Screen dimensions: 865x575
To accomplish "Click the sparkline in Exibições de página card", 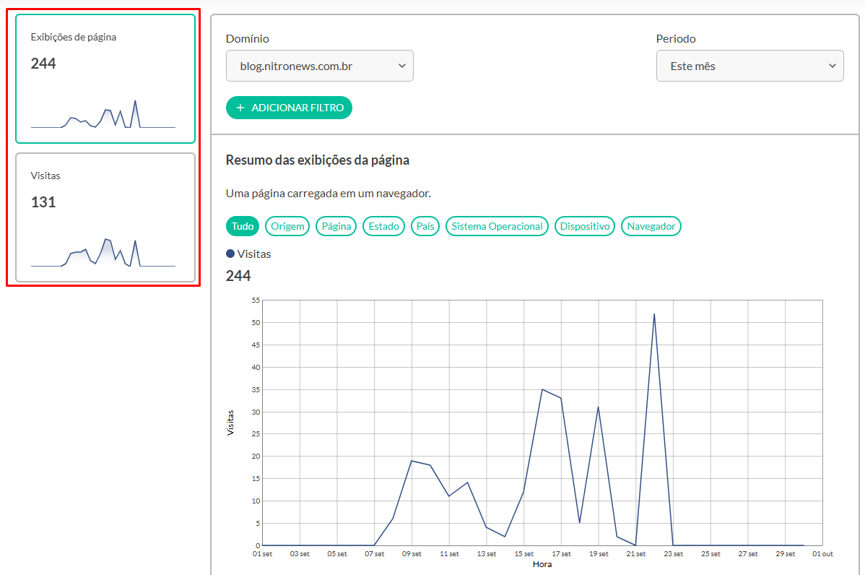I will pyautogui.click(x=103, y=116).
